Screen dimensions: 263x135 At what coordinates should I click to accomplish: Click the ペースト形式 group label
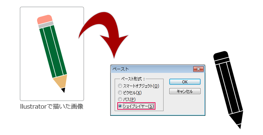133,79
